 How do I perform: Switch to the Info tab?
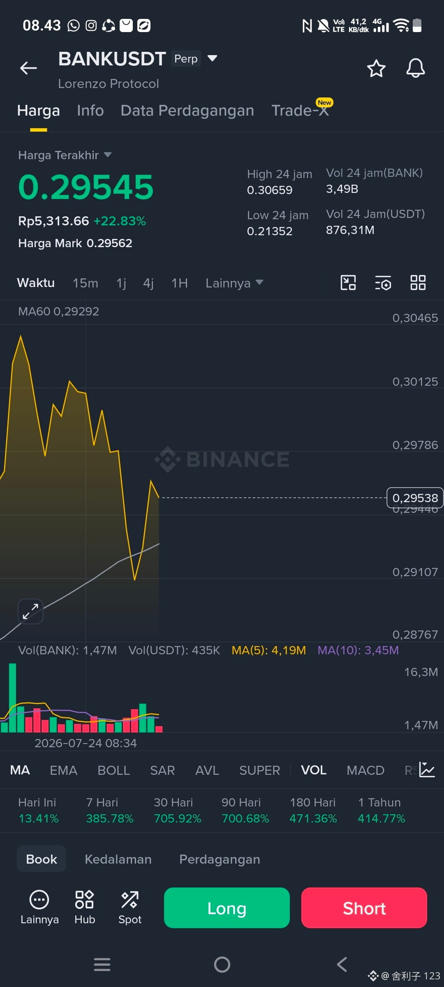pyautogui.click(x=90, y=111)
